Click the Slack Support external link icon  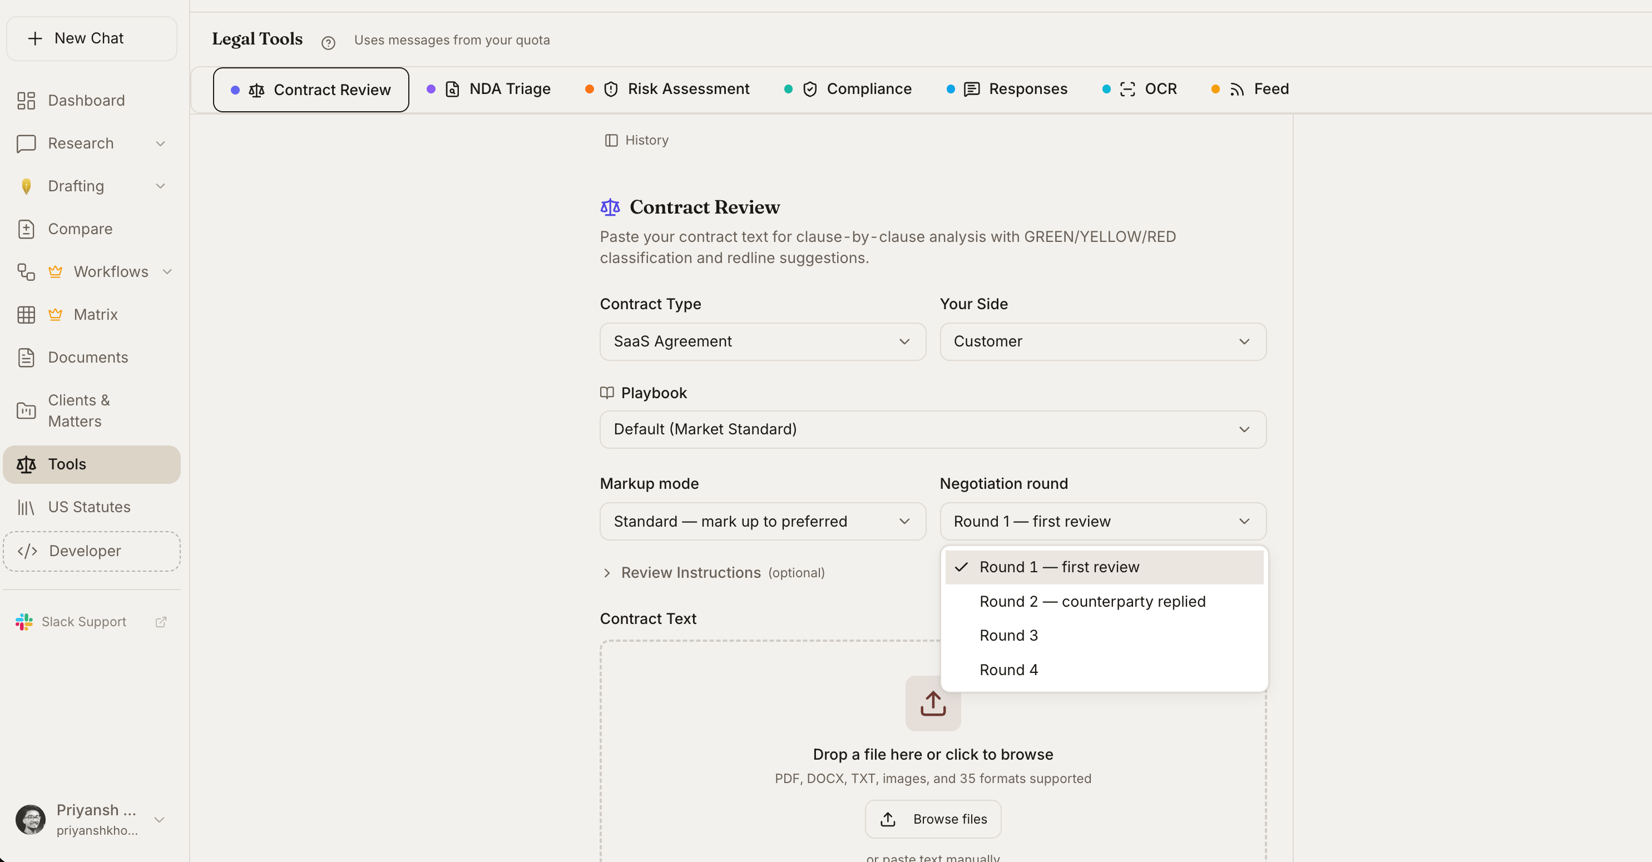(161, 622)
